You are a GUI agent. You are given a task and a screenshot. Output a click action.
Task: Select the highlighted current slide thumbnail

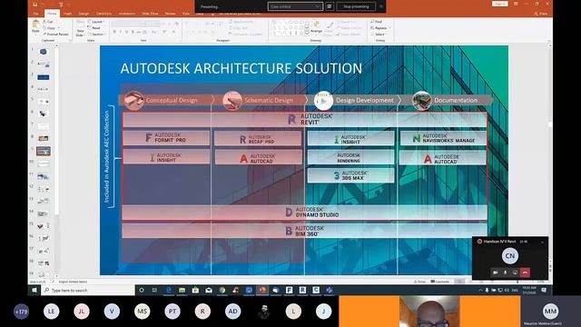pyautogui.click(x=44, y=152)
